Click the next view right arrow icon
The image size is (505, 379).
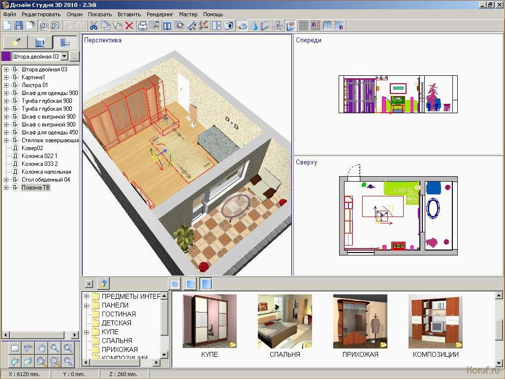click(29, 361)
